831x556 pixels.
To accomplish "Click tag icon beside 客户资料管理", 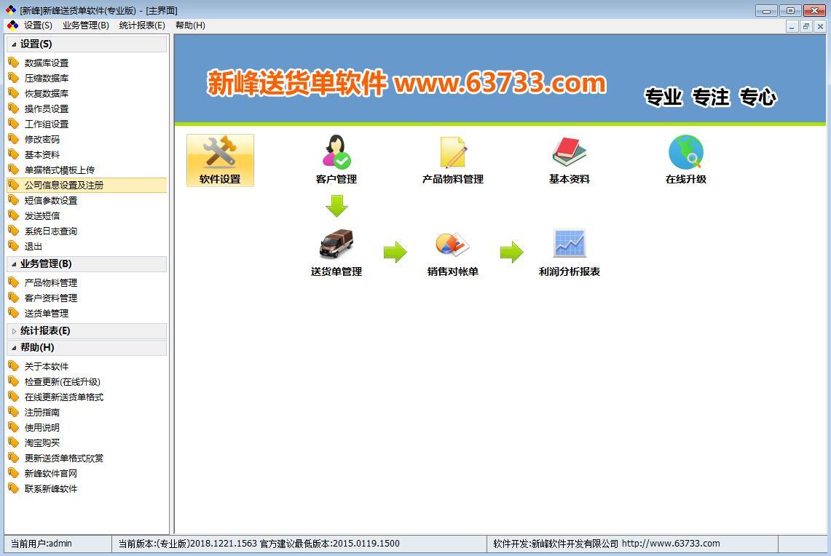I will [14, 298].
